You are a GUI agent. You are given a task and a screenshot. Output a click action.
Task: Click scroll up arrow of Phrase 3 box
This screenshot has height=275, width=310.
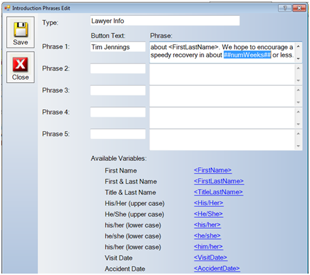click(298, 90)
